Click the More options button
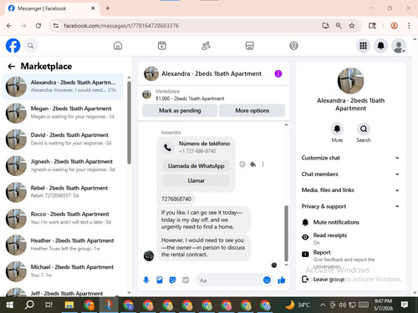 tap(252, 110)
